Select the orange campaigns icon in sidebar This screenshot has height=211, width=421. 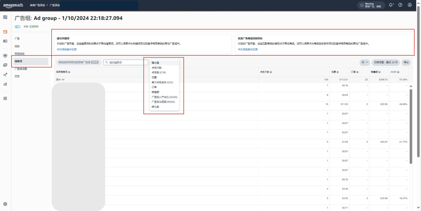click(x=5, y=32)
